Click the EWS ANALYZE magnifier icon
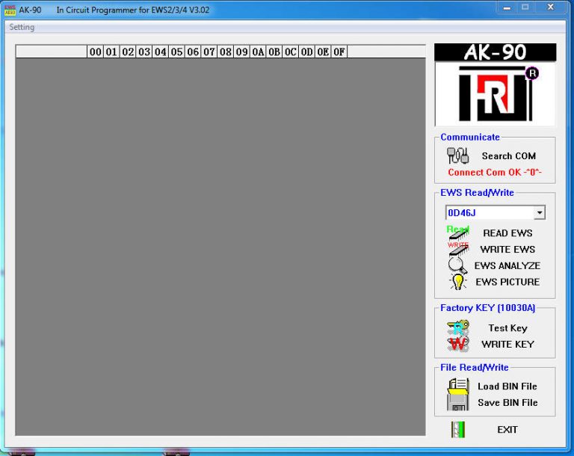Viewport: 574px width, 456px height. [457, 265]
